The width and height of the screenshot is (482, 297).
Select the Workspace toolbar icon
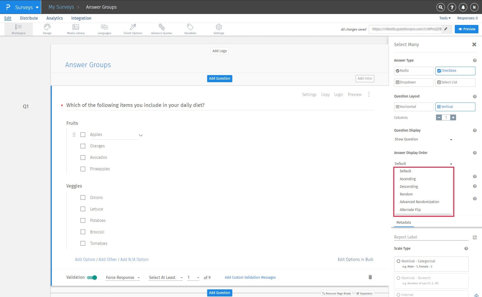[x=19, y=29]
